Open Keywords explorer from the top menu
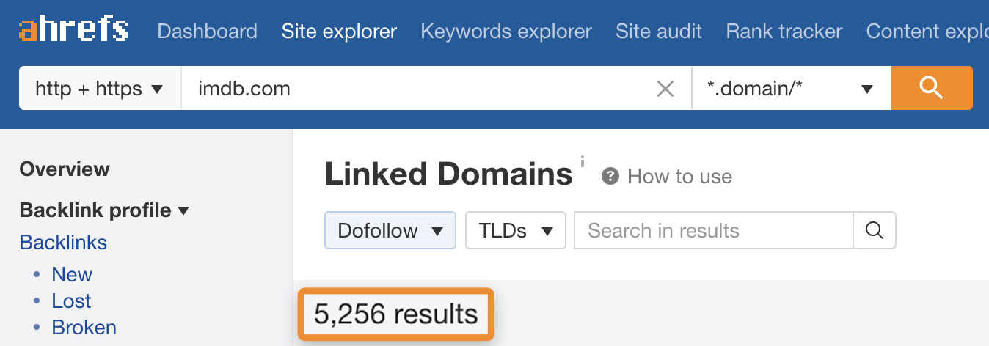The width and height of the screenshot is (989, 346). (x=506, y=32)
